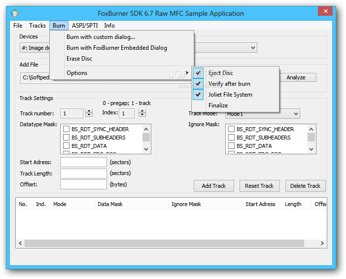Viewport: 346px width, 279px height.
Task: Click the FoxBurner application icon in title bar
Action: [x=15, y=13]
